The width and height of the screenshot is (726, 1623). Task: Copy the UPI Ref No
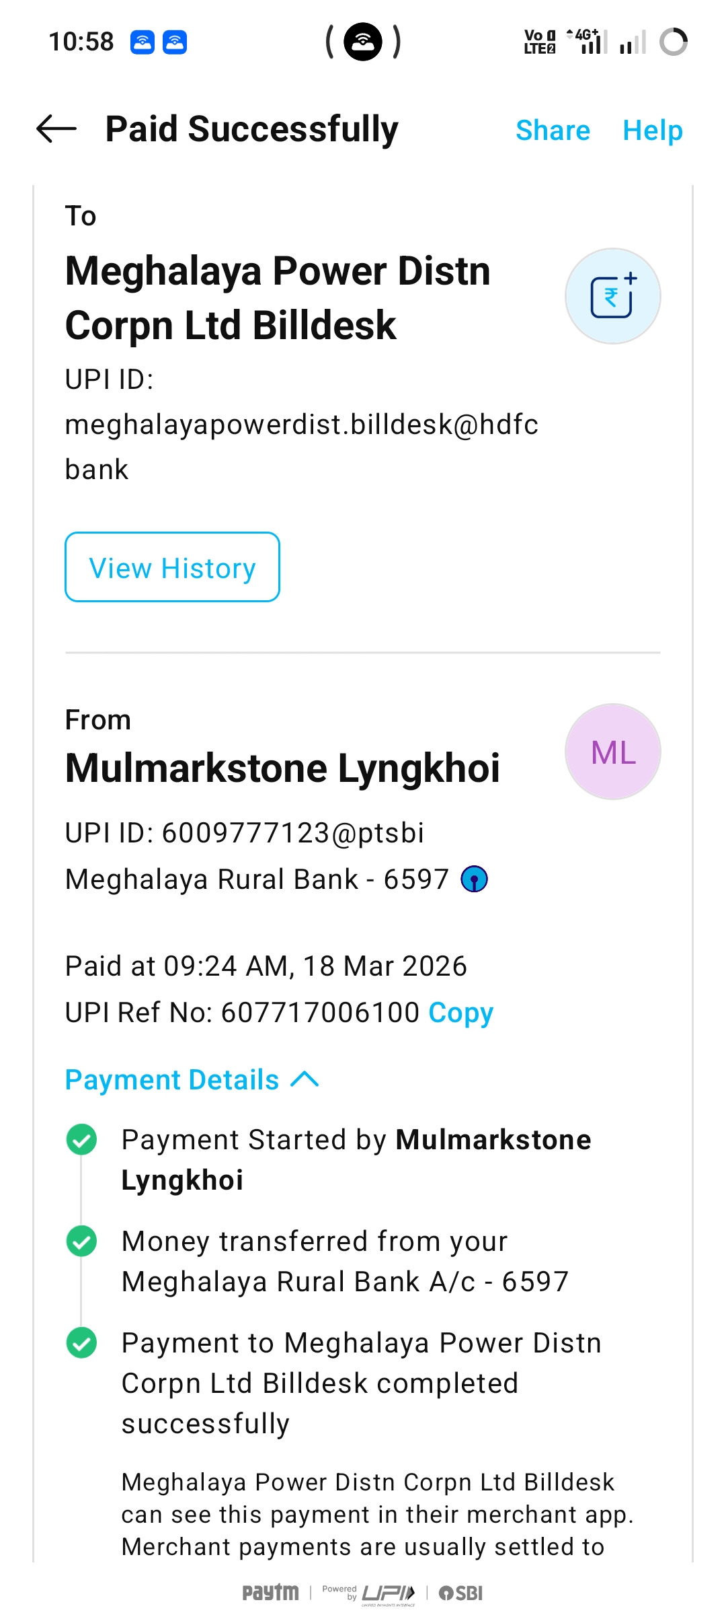(461, 1012)
